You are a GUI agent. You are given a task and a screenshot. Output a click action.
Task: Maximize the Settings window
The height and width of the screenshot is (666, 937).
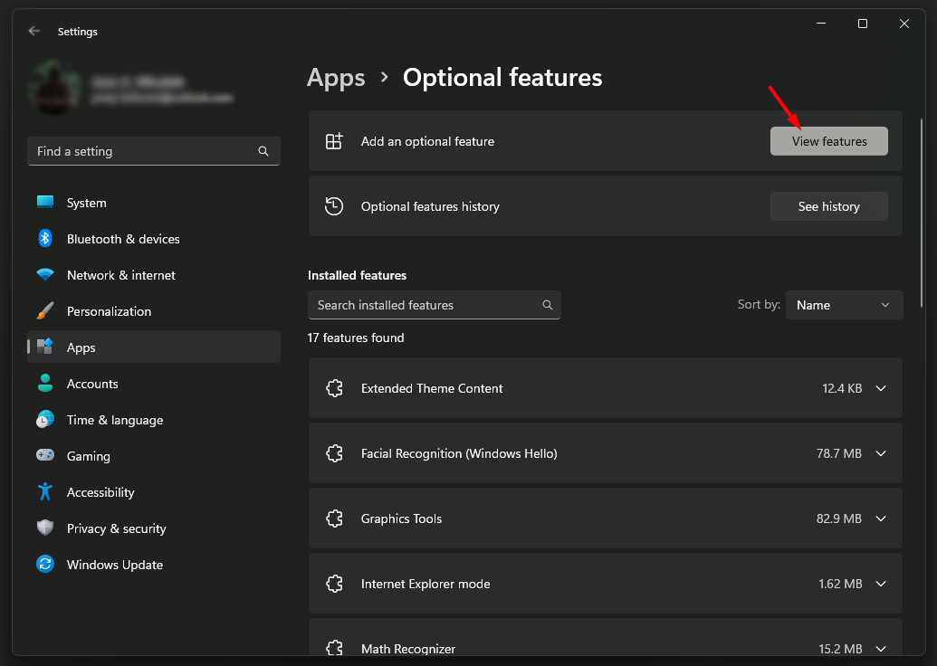[862, 24]
